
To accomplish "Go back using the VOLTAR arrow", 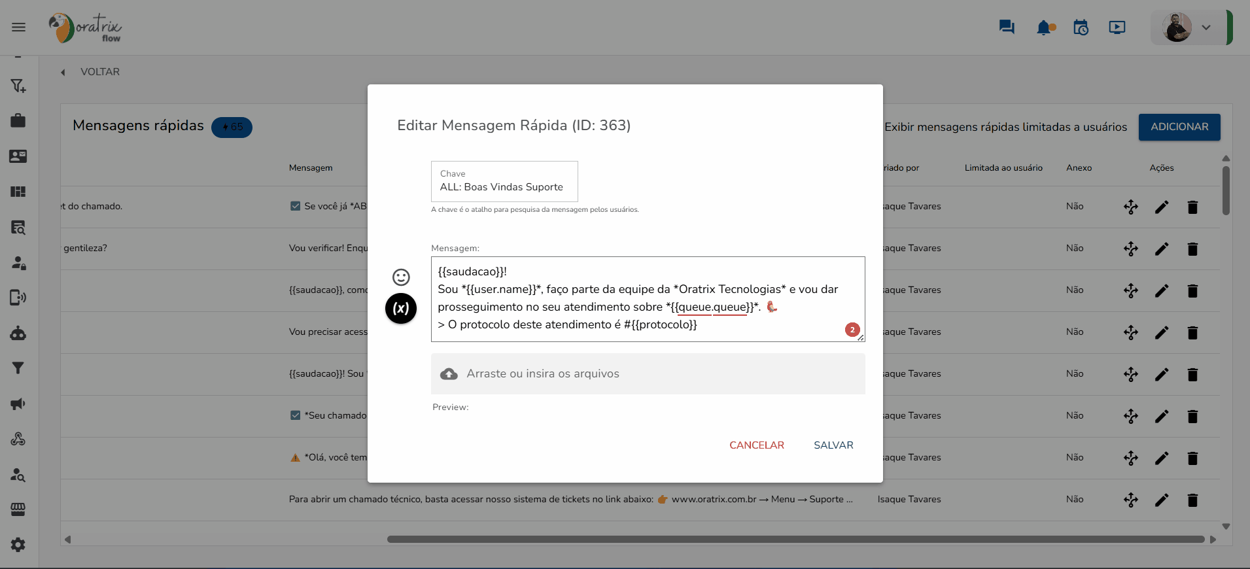I will (63, 73).
